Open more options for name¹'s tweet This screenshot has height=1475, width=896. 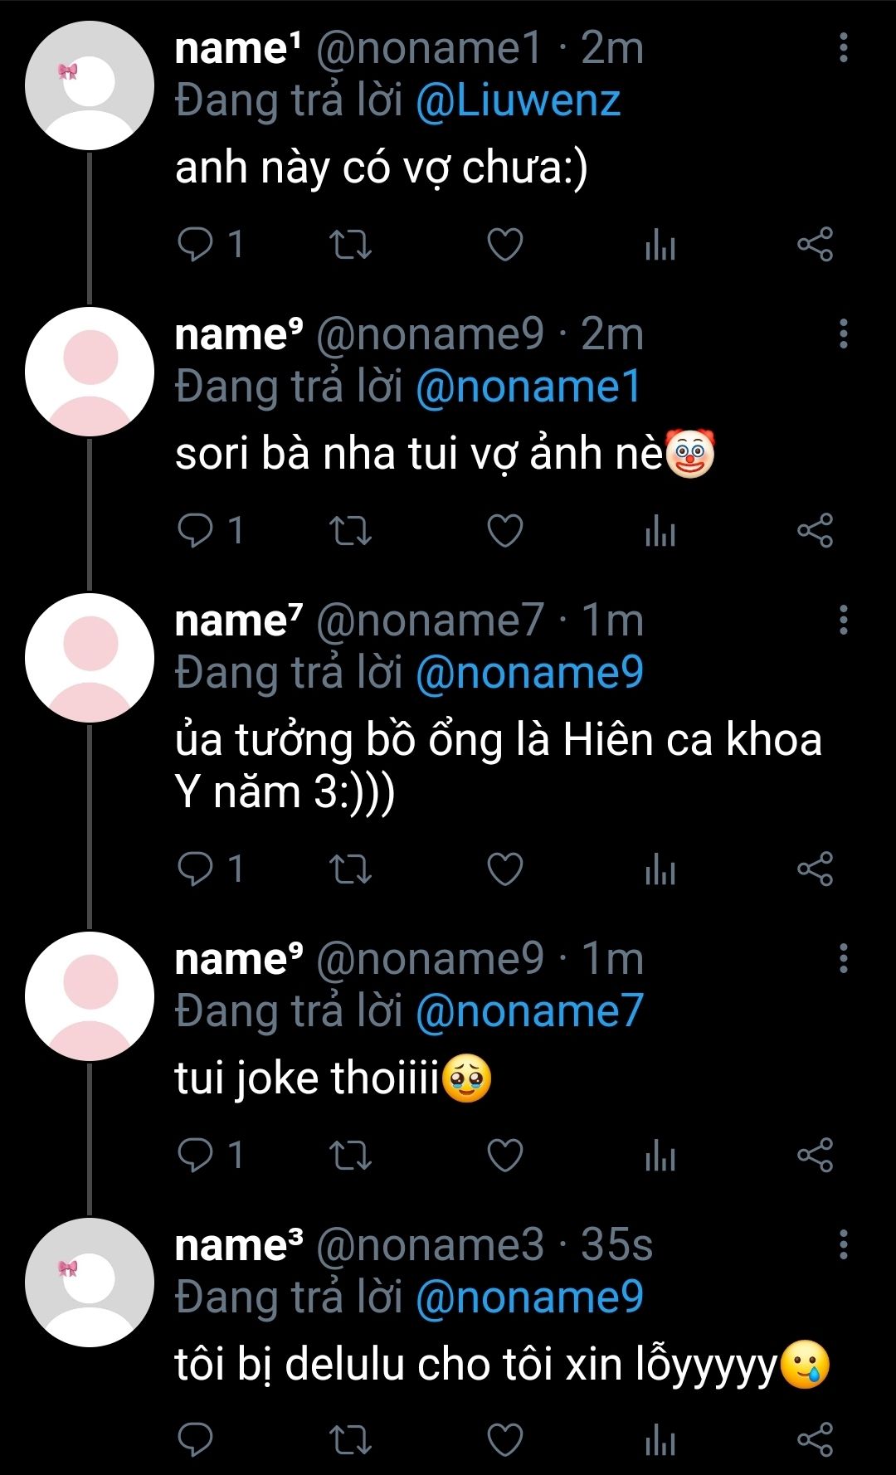point(843,48)
